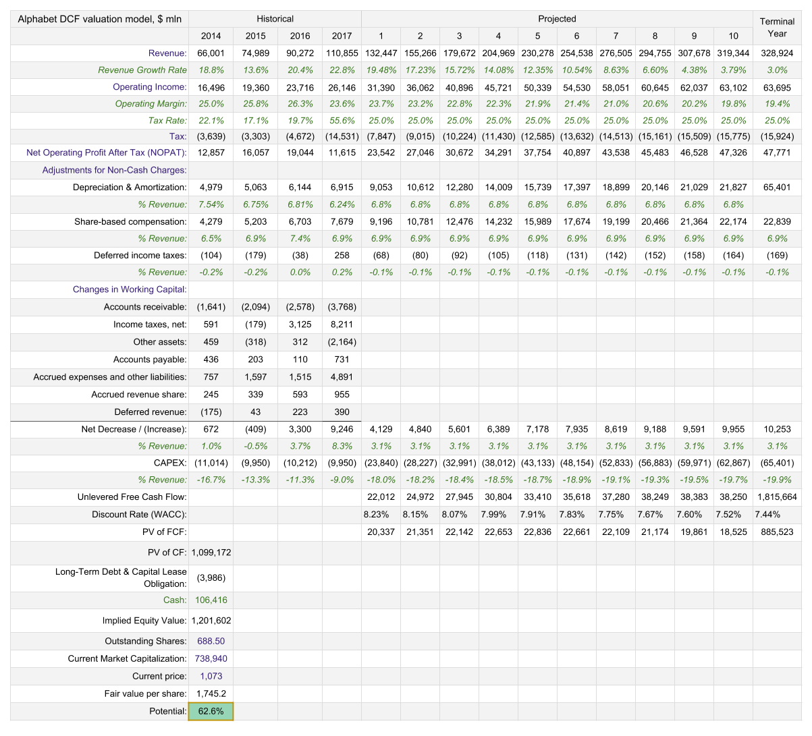Click the Alphabet DCF valuation model title cell
Image resolution: width=812 pixels, height=736 pixels.
[100, 19]
